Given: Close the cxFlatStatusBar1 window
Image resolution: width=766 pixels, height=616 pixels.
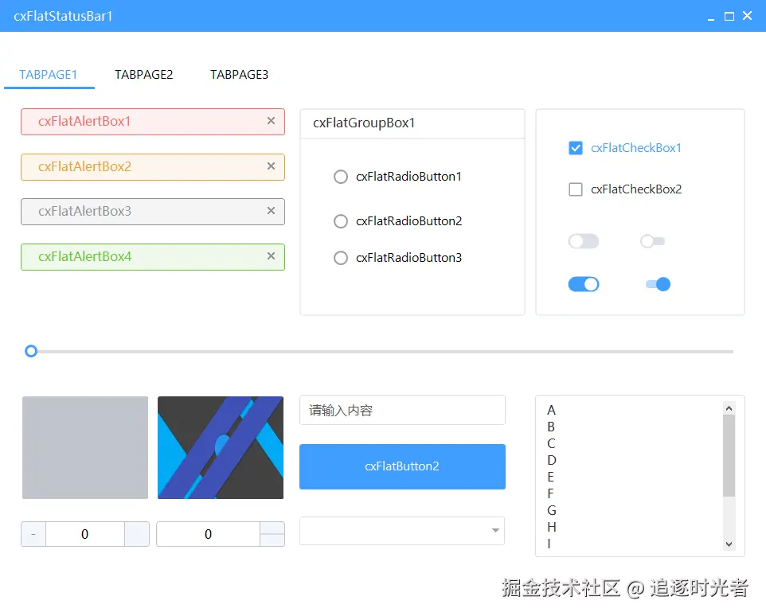Looking at the screenshot, I should 748,16.
